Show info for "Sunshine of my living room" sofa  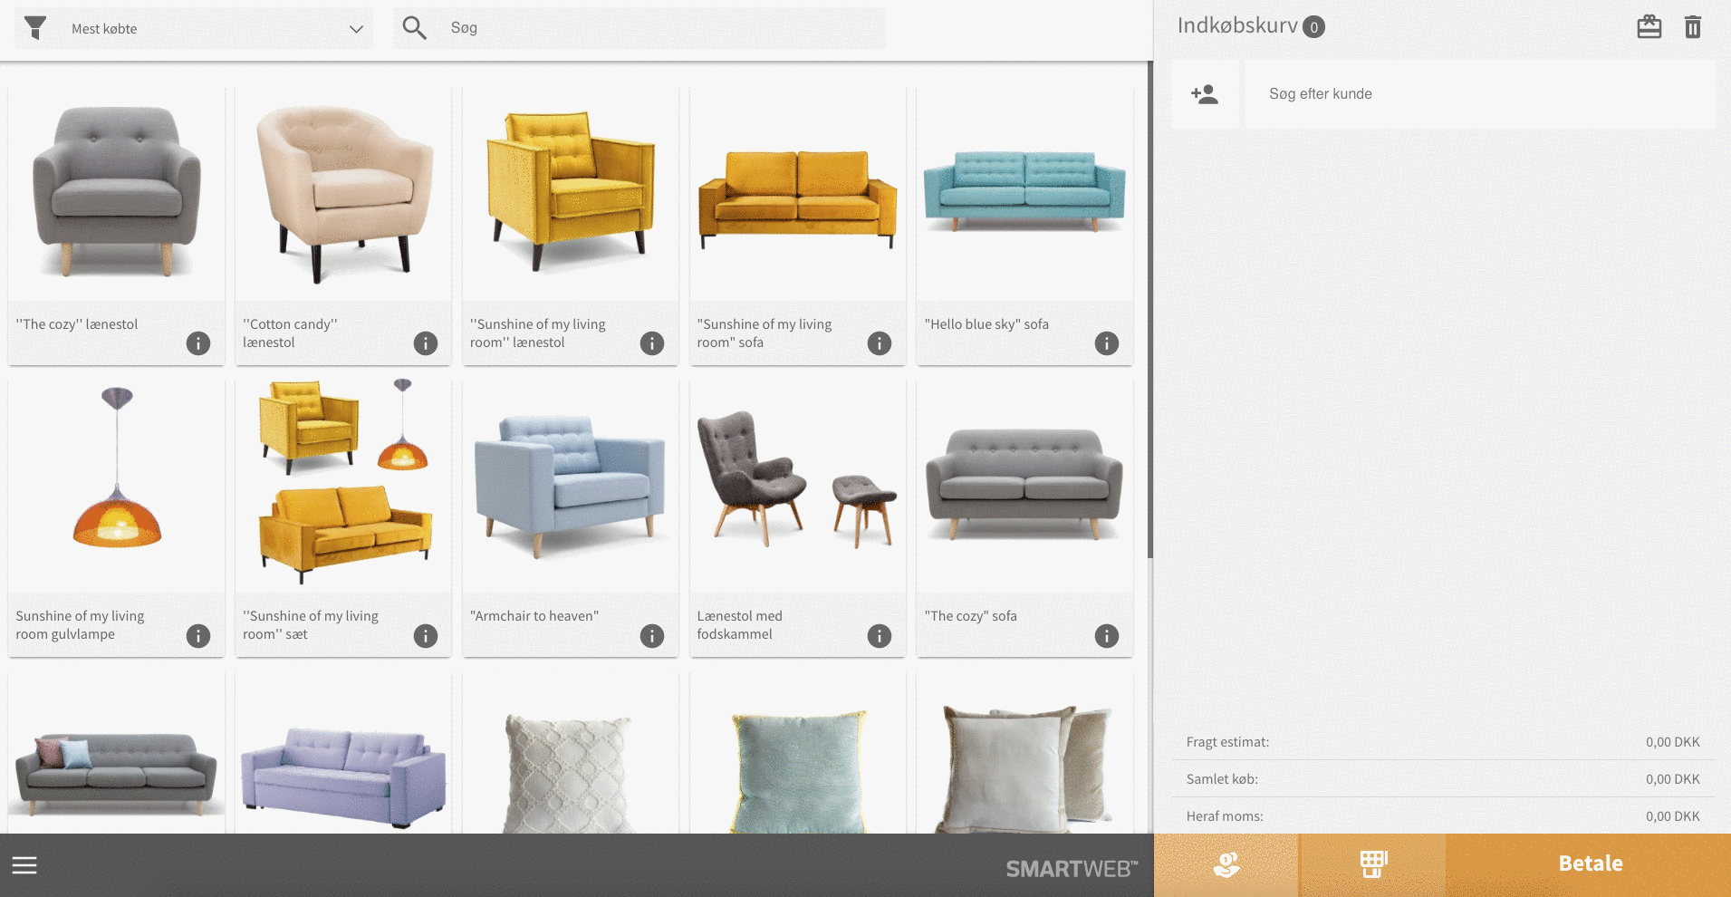pyautogui.click(x=880, y=343)
